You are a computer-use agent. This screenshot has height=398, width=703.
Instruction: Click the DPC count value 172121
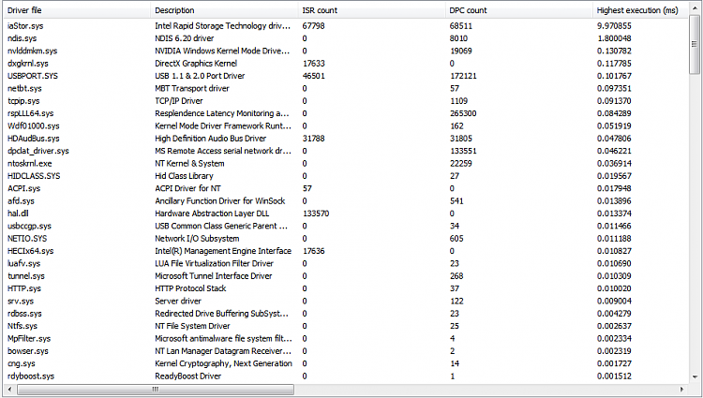[x=464, y=76]
